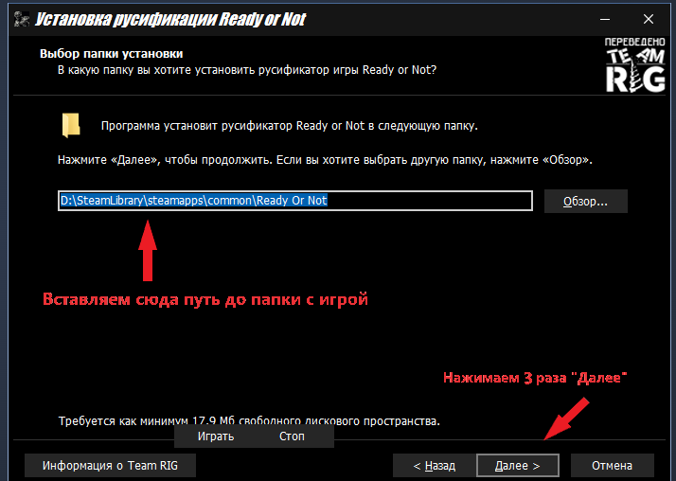Viewport: 676px width, 481px height.
Task: Click the installer icon in the title bar
Action: 22,19
